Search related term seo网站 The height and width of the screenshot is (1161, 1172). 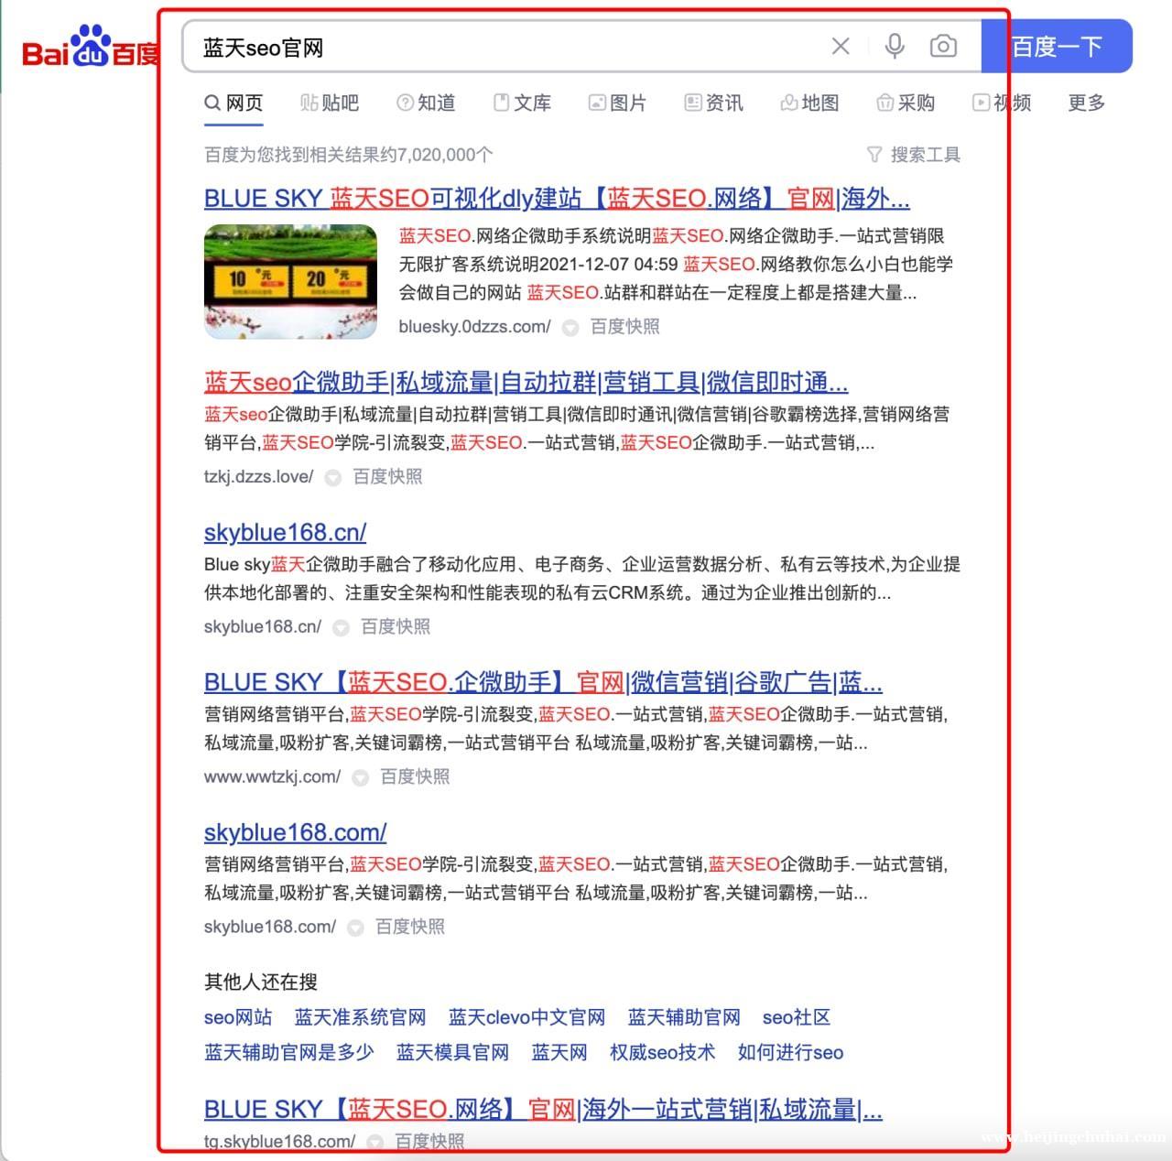point(238,1017)
